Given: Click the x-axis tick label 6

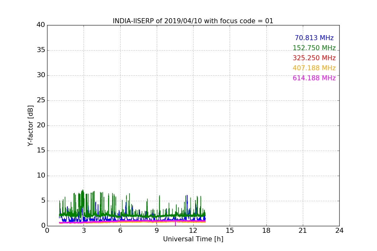Looking at the screenshot, I should click(120, 230).
